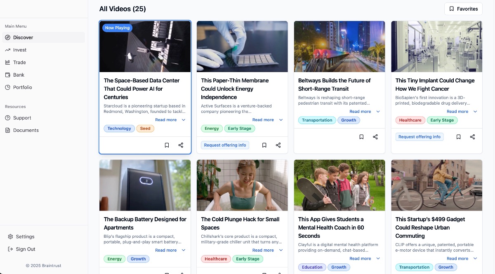Navigate to Bank page
This screenshot has height=274, width=495.
[19, 75]
